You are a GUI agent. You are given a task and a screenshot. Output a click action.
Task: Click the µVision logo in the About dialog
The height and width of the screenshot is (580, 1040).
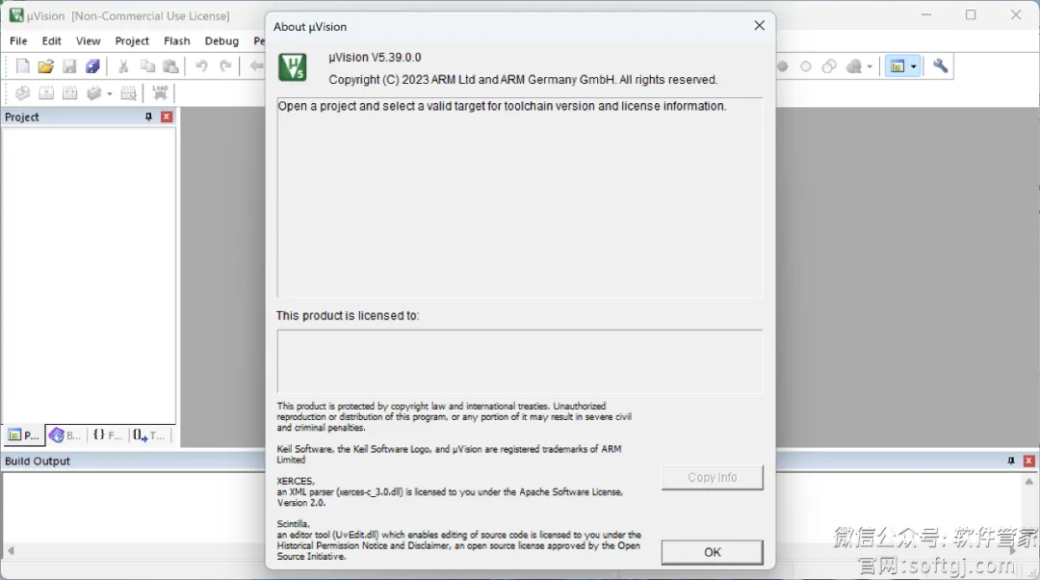(x=293, y=67)
